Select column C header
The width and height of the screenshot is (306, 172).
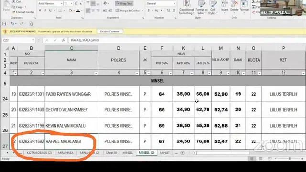[71, 48]
